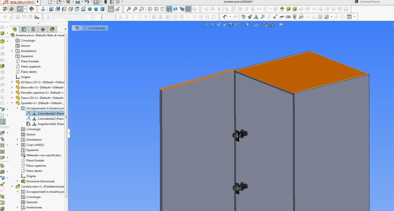This screenshot has height=211, width=394.
Task: Open the DimXpertManager tab
Action: click(43, 29)
